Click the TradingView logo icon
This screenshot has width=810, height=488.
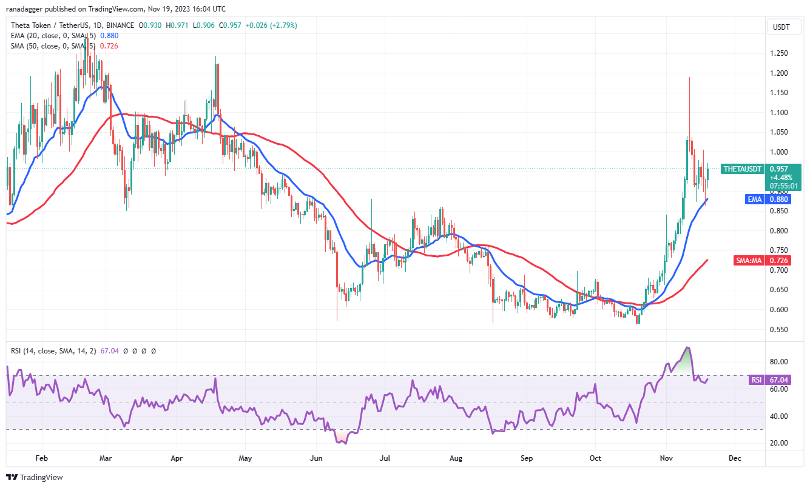13,477
